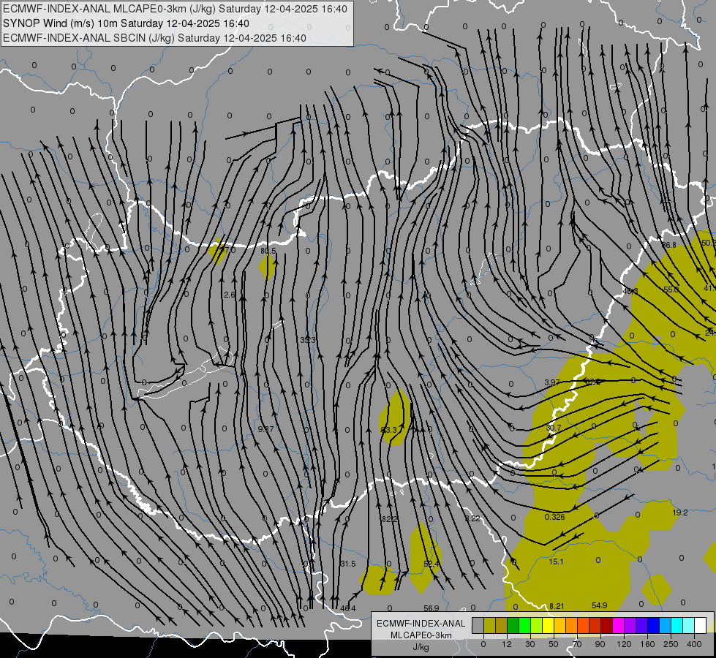Click the 33.3 value in the map center
The height and width of the screenshot is (658, 716).
tap(308, 340)
